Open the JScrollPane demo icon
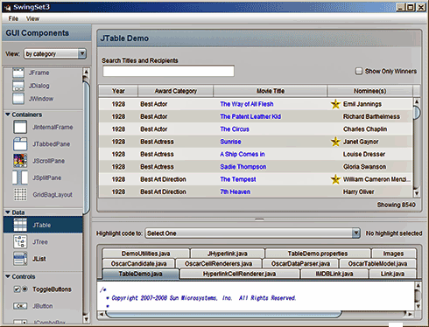429x327 pixels. tap(20, 161)
